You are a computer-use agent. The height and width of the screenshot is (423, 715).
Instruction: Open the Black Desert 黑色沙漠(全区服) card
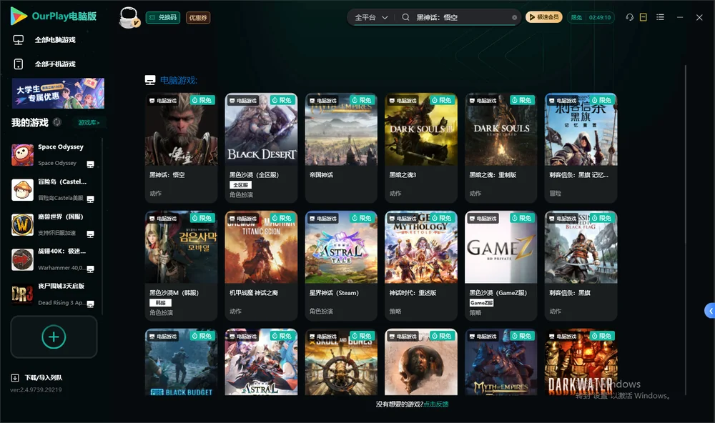tap(261, 148)
